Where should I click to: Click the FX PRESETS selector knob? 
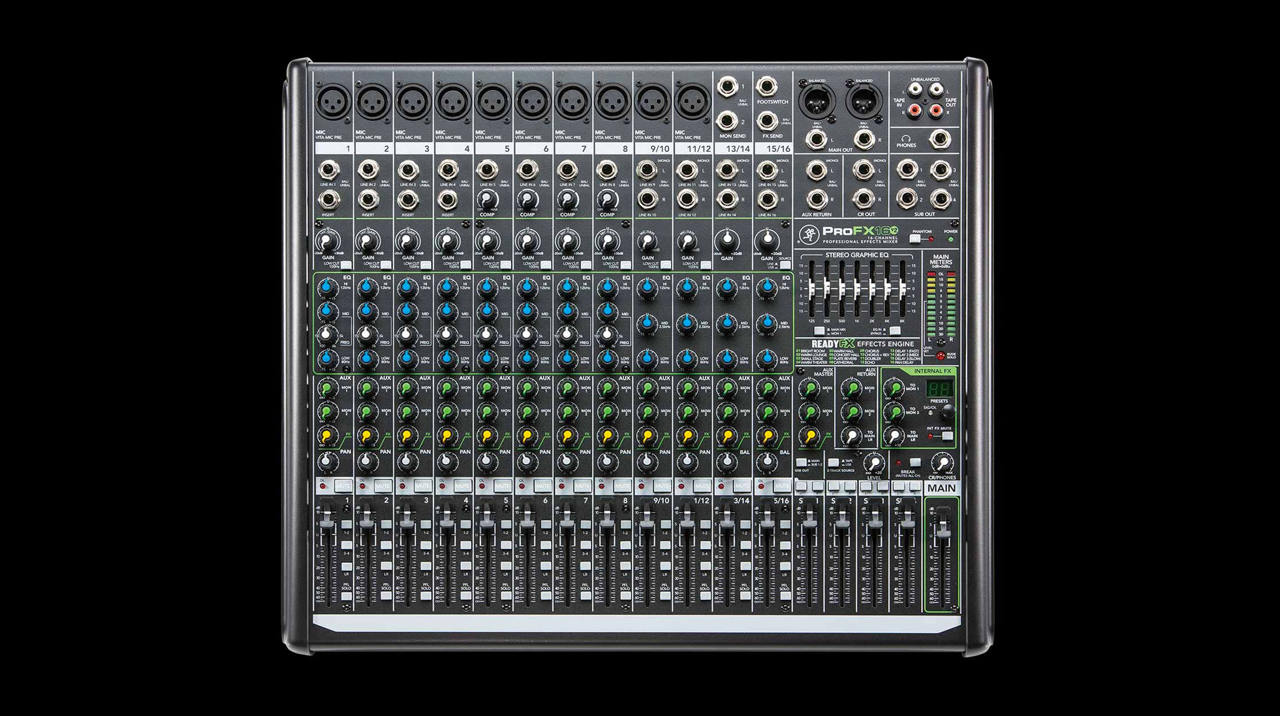948,412
